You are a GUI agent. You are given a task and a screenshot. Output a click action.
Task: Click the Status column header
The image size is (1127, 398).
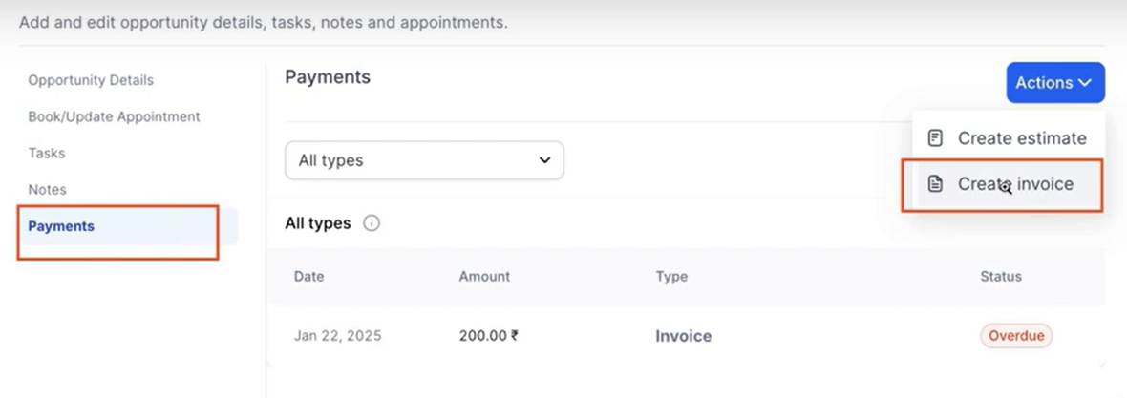1000,277
